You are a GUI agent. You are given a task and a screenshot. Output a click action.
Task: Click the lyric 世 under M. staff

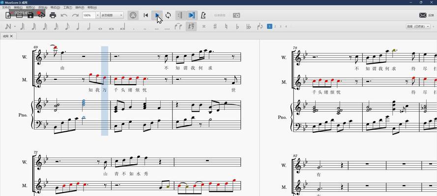click(x=233, y=90)
